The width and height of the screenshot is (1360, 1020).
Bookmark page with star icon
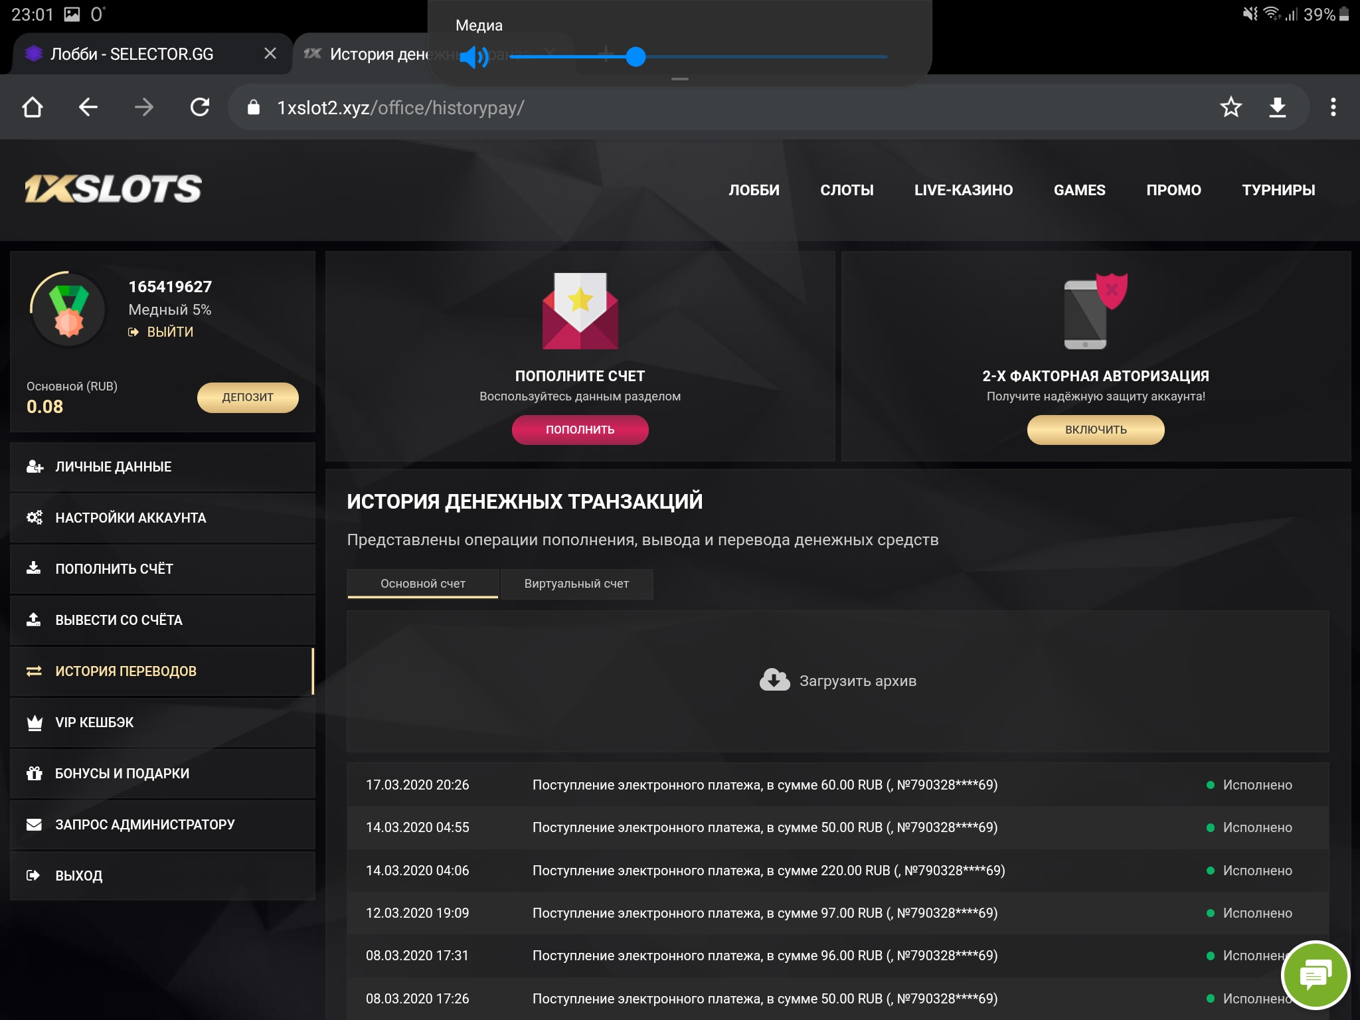1231,108
